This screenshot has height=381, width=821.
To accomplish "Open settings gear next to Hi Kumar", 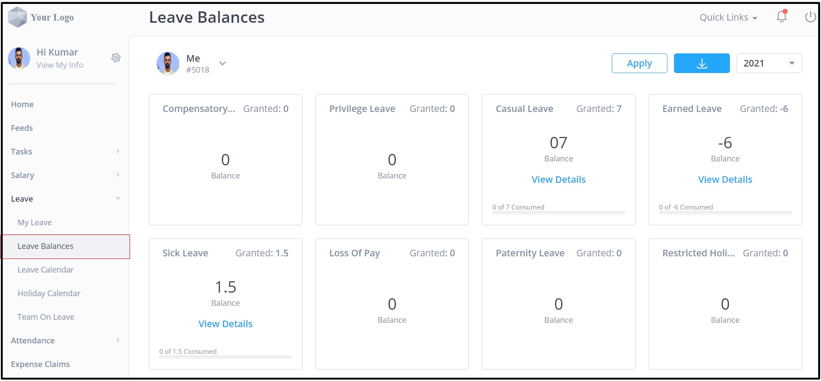I will point(116,58).
